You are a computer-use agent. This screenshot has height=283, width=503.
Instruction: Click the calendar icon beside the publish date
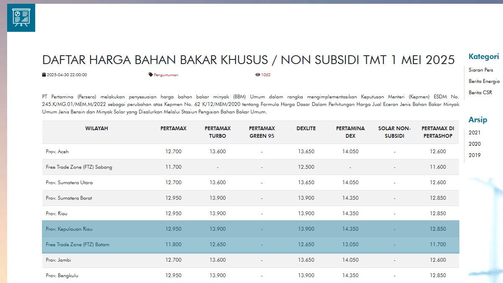(x=44, y=74)
